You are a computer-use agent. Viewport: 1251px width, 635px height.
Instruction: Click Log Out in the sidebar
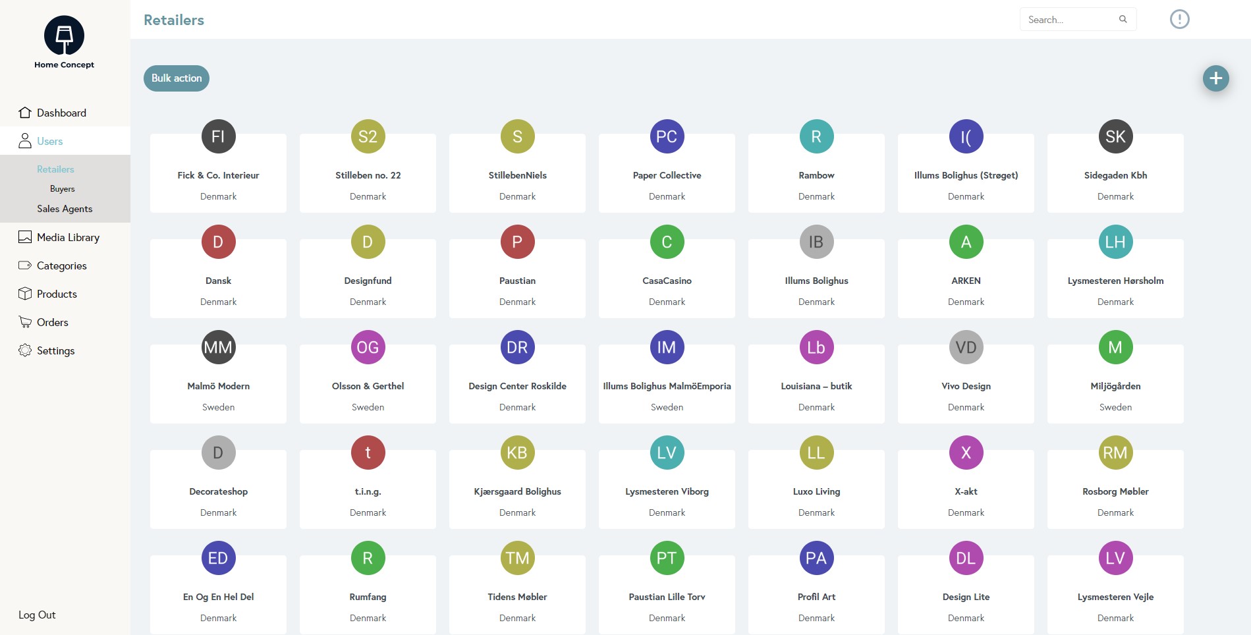coord(37,615)
